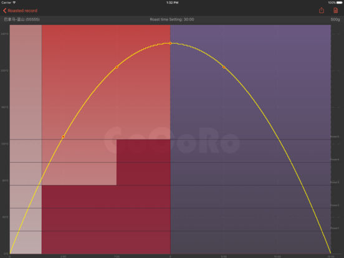
Task: Select the curve point in the purple zone
Action: point(224,67)
